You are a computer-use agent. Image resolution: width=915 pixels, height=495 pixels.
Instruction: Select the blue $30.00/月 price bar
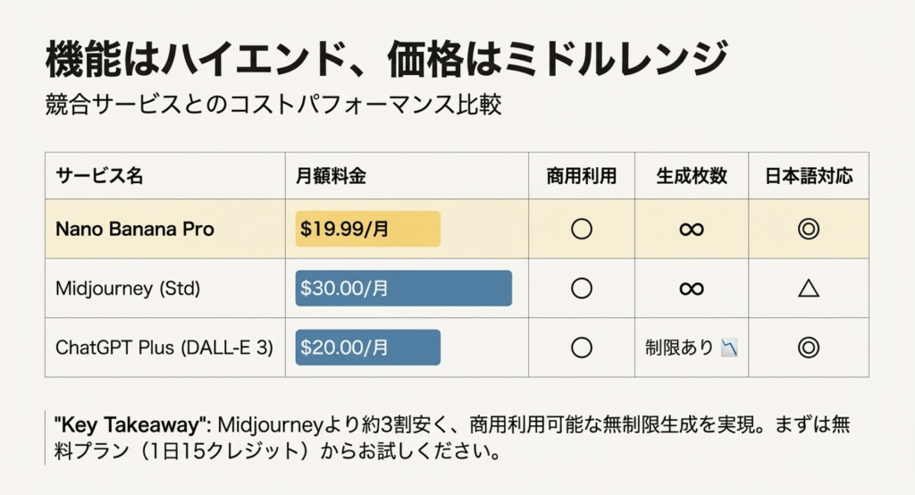pos(403,289)
